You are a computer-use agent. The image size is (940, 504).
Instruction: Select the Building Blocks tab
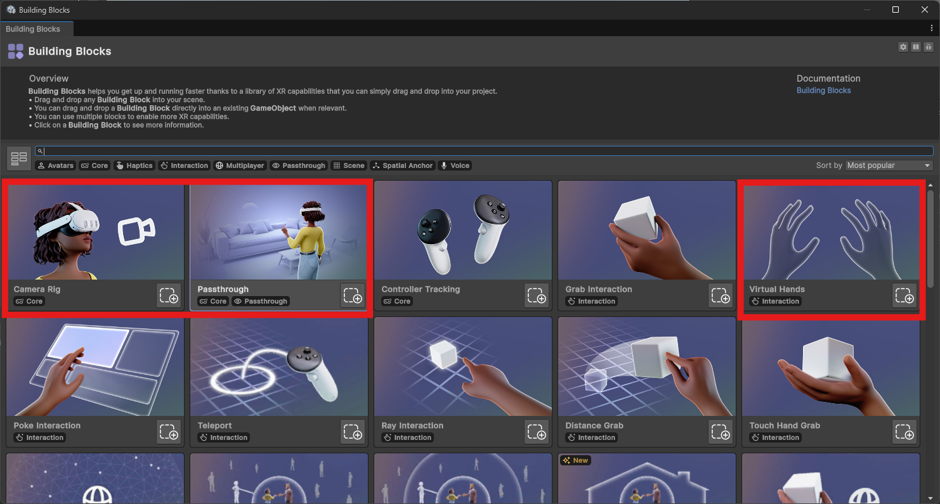tap(37, 29)
